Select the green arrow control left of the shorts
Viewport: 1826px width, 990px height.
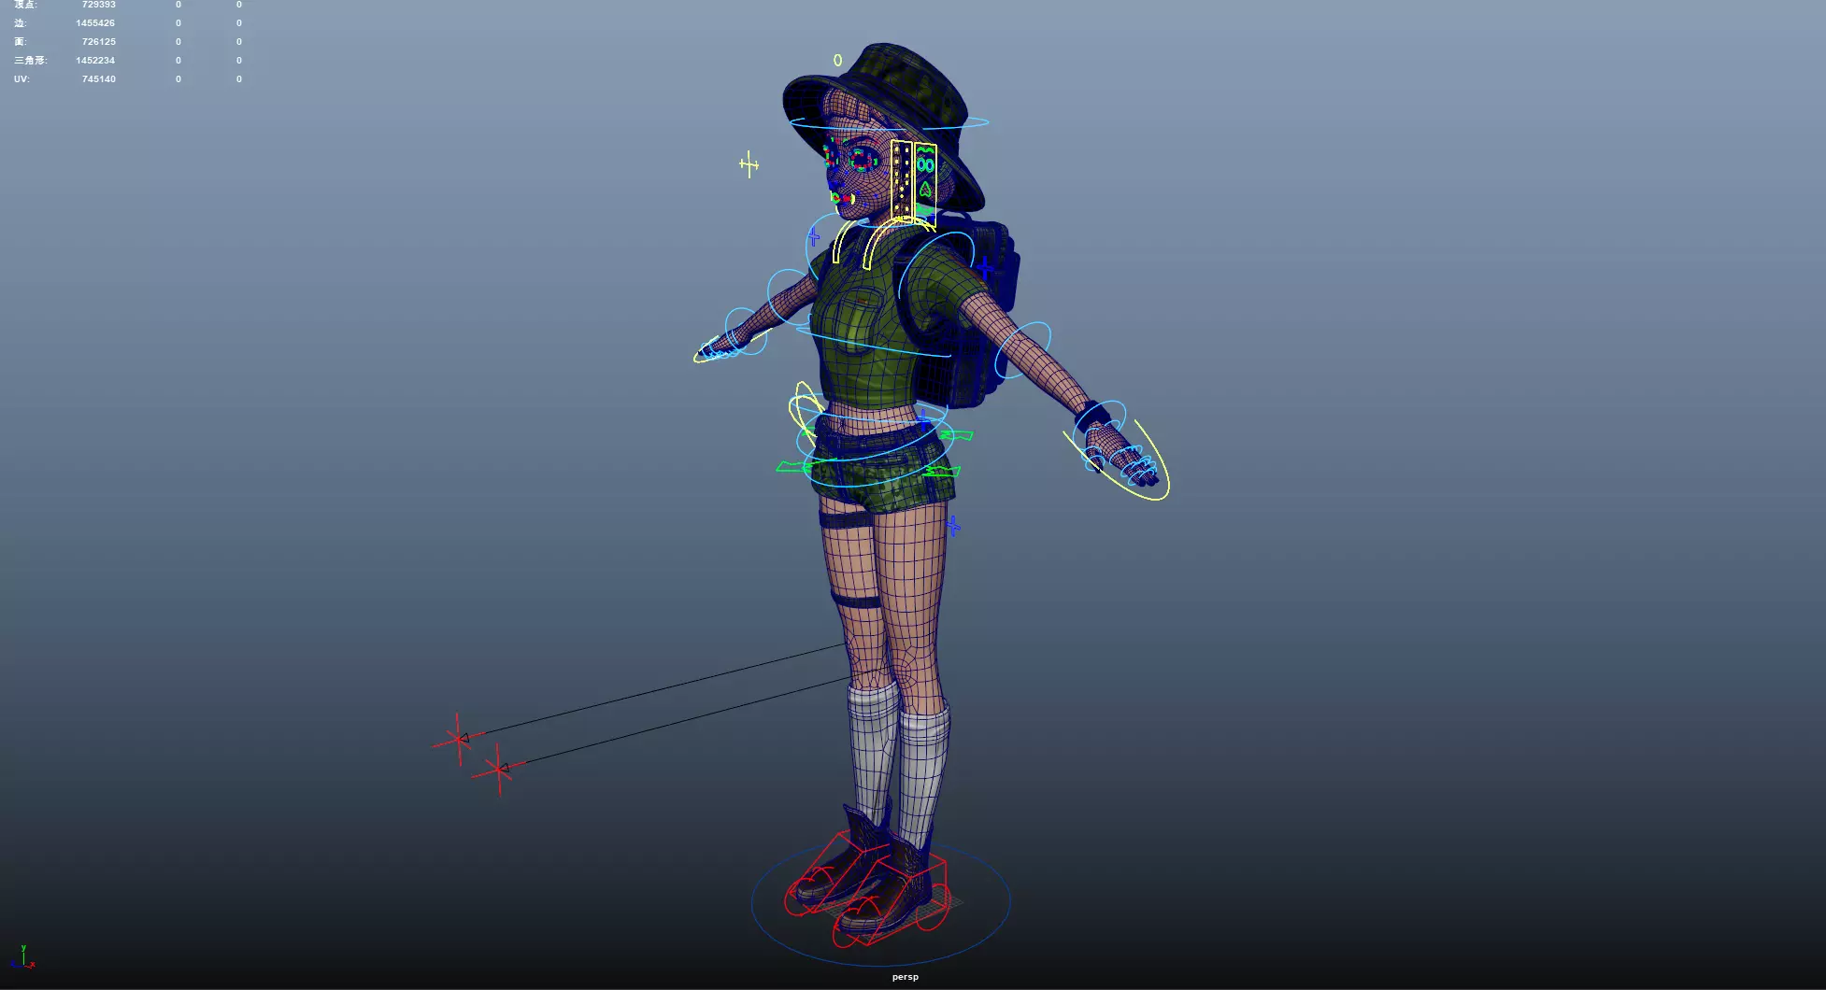[x=794, y=465]
